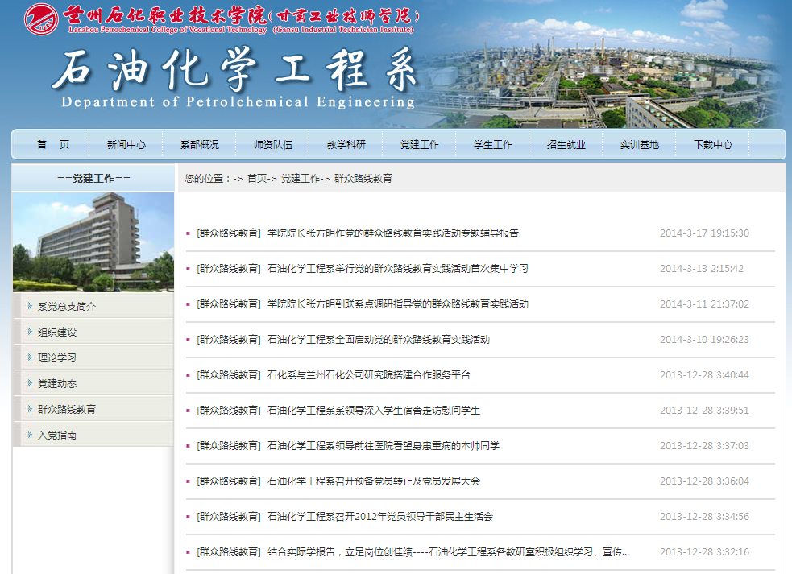Open article 石油化学工程系召开2012年党员领导干部民主生活会

coord(380,517)
